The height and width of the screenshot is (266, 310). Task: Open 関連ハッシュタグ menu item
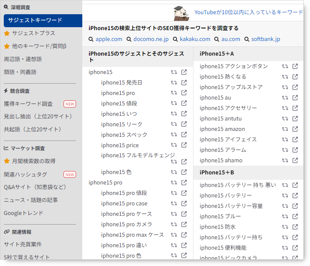[25, 174]
